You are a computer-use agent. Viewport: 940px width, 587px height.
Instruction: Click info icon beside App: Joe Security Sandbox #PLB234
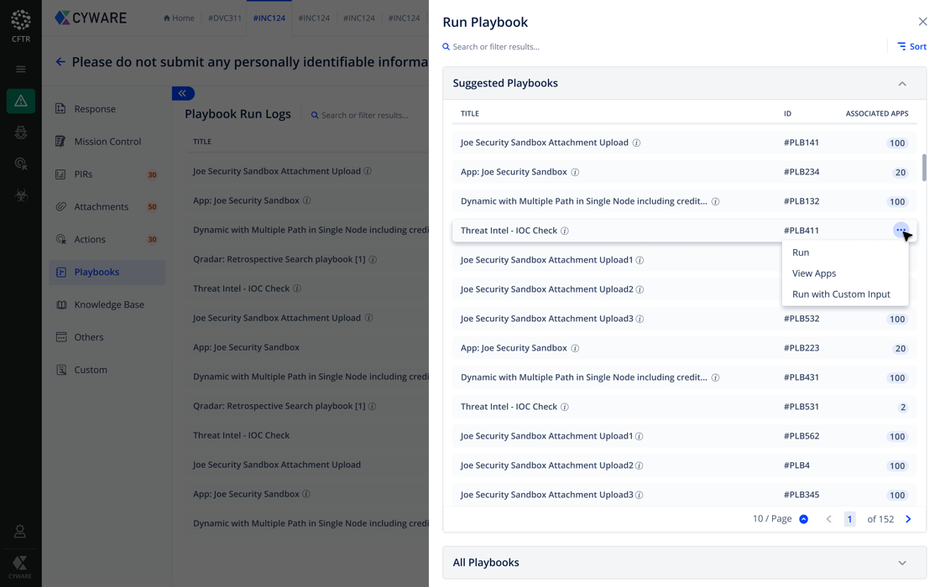click(575, 172)
